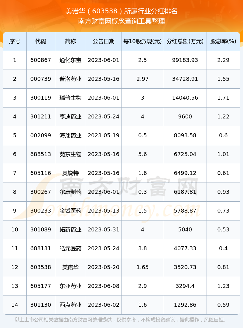
Task: Click the date 2023-05-31
Action: (x=104, y=230)
